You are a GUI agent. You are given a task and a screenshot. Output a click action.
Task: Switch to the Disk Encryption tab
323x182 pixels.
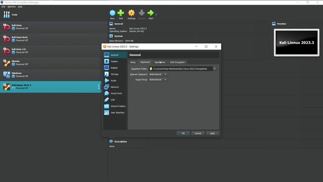tap(177, 62)
